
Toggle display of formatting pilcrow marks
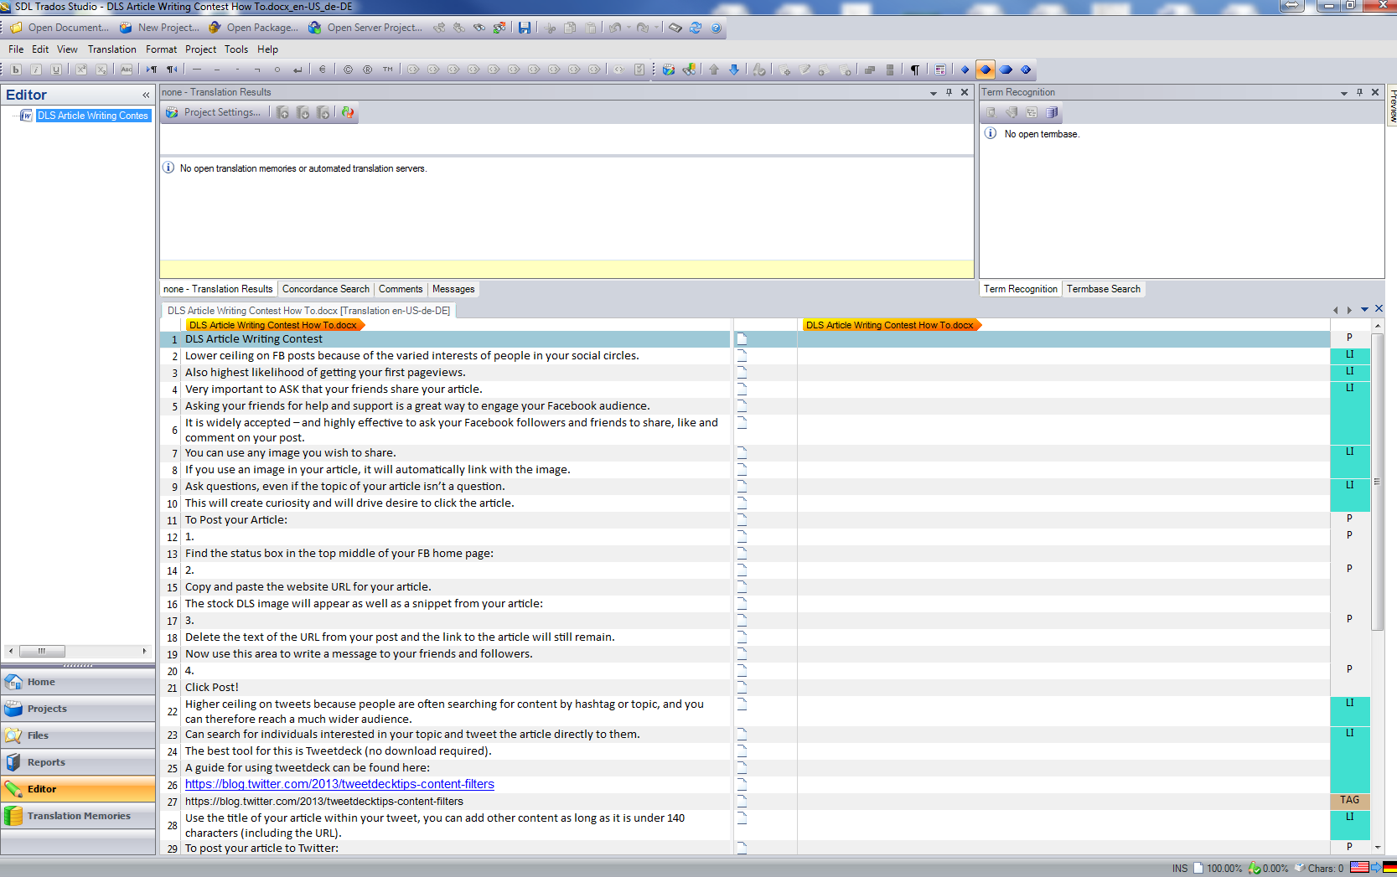[x=915, y=70]
